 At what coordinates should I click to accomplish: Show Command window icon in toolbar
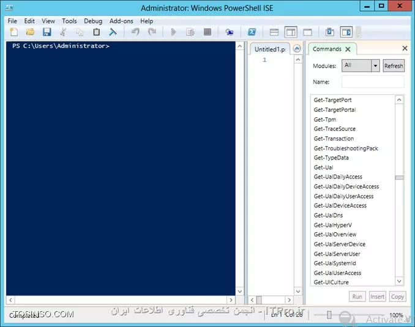(x=329, y=32)
